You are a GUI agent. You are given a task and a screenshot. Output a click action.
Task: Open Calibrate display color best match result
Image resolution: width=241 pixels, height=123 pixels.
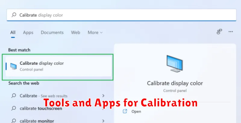[58, 66]
